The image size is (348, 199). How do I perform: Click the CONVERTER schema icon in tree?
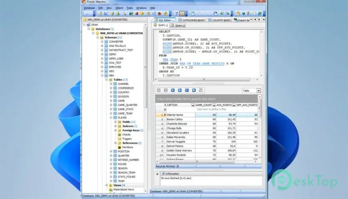tap(106, 42)
